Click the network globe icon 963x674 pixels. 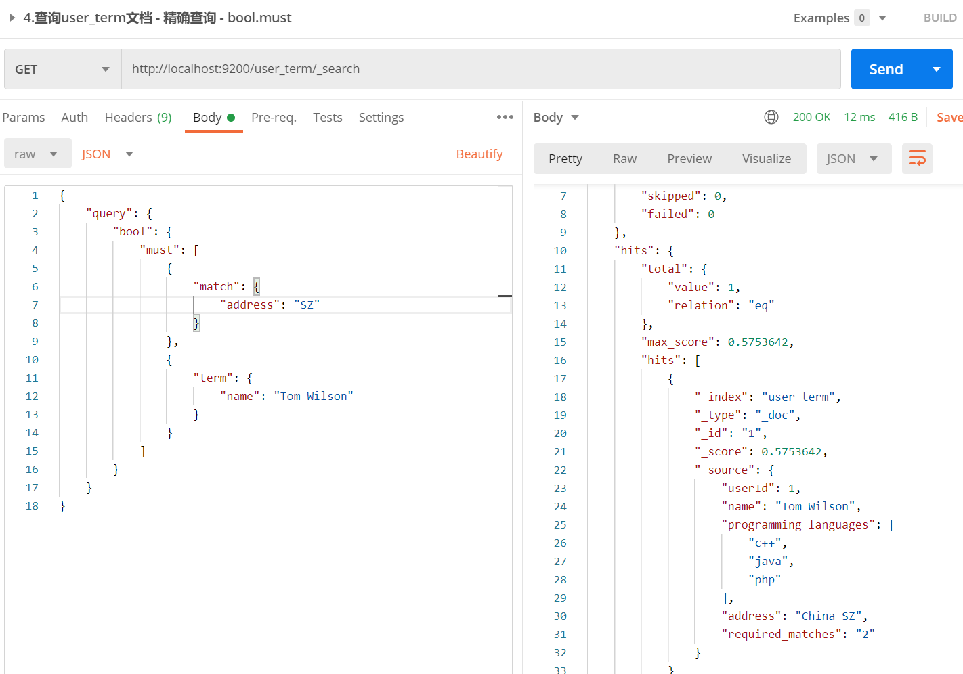771,117
